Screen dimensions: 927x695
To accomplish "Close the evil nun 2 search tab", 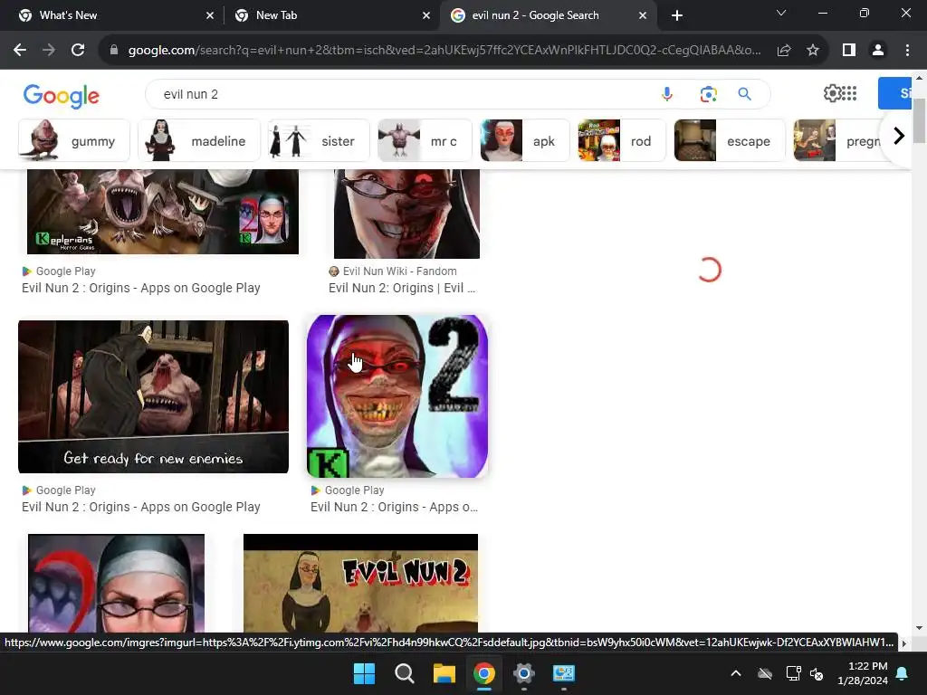I will click(643, 15).
